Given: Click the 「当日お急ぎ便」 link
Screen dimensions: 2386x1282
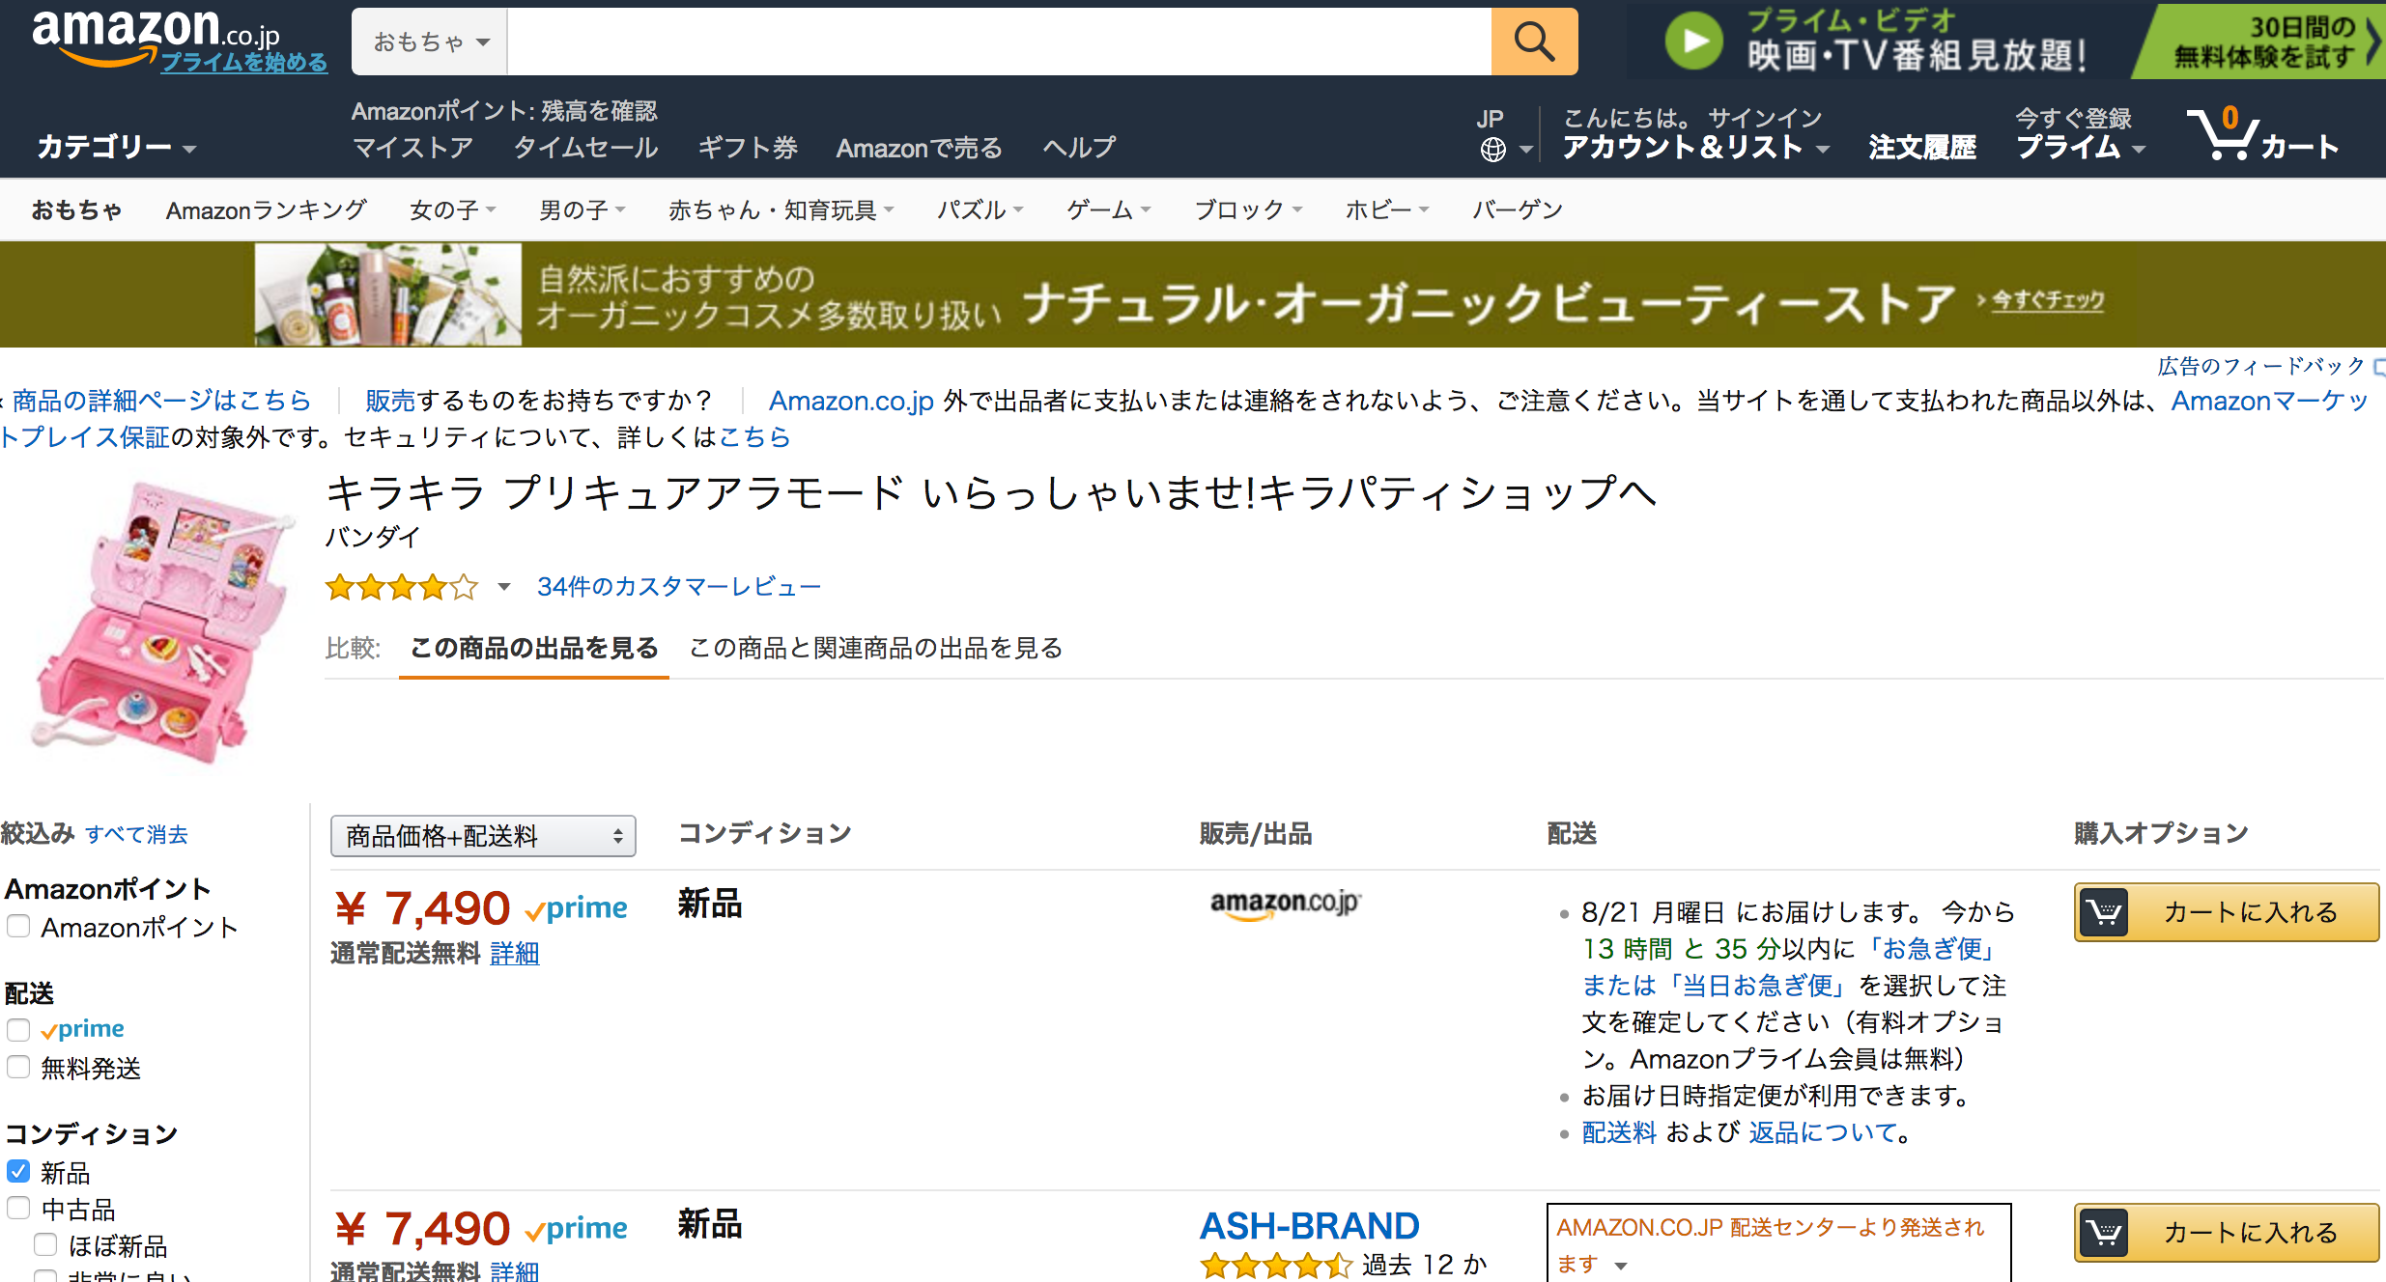Looking at the screenshot, I should (1756, 985).
